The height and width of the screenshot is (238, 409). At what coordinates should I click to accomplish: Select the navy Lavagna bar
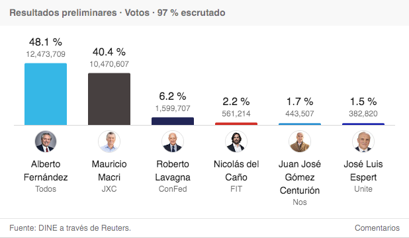click(x=173, y=121)
